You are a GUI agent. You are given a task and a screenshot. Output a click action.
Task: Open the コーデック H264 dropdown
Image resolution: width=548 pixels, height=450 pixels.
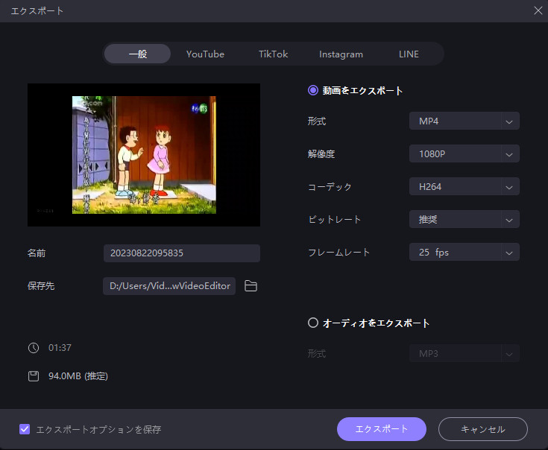pos(464,186)
